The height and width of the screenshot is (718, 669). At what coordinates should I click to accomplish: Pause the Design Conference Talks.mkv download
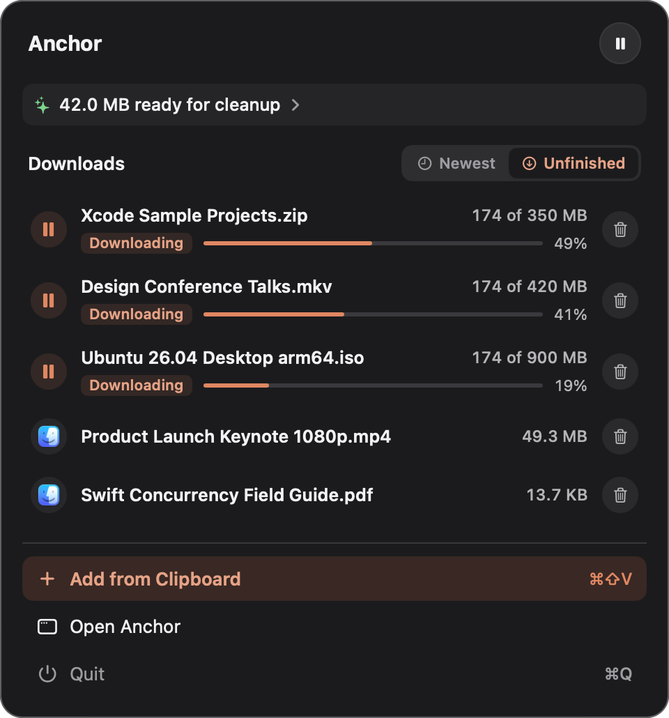(x=49, y=300)
